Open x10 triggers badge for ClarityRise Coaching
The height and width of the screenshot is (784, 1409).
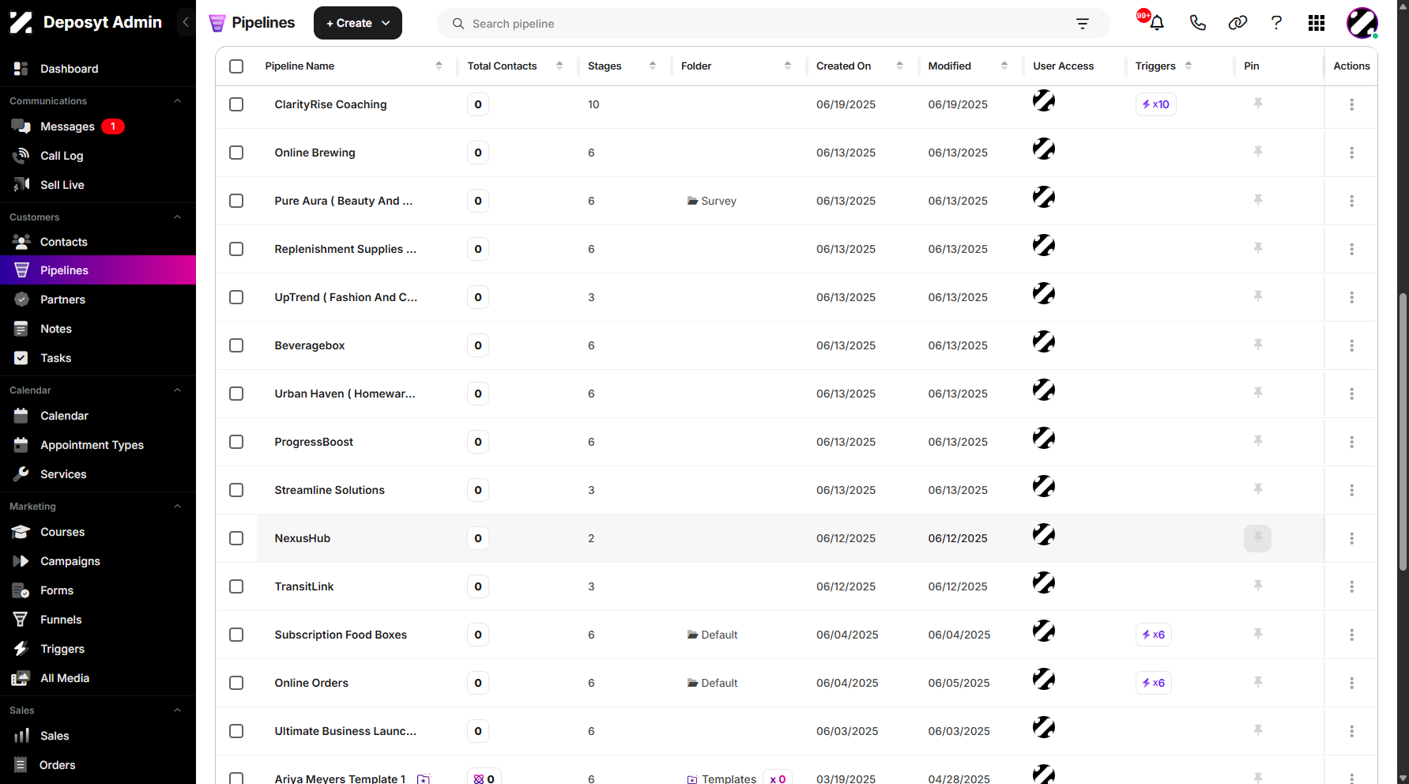pos(1155,104)
